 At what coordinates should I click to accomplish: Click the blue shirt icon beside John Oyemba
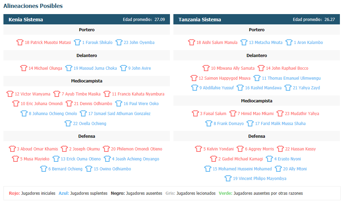[119, 42]
